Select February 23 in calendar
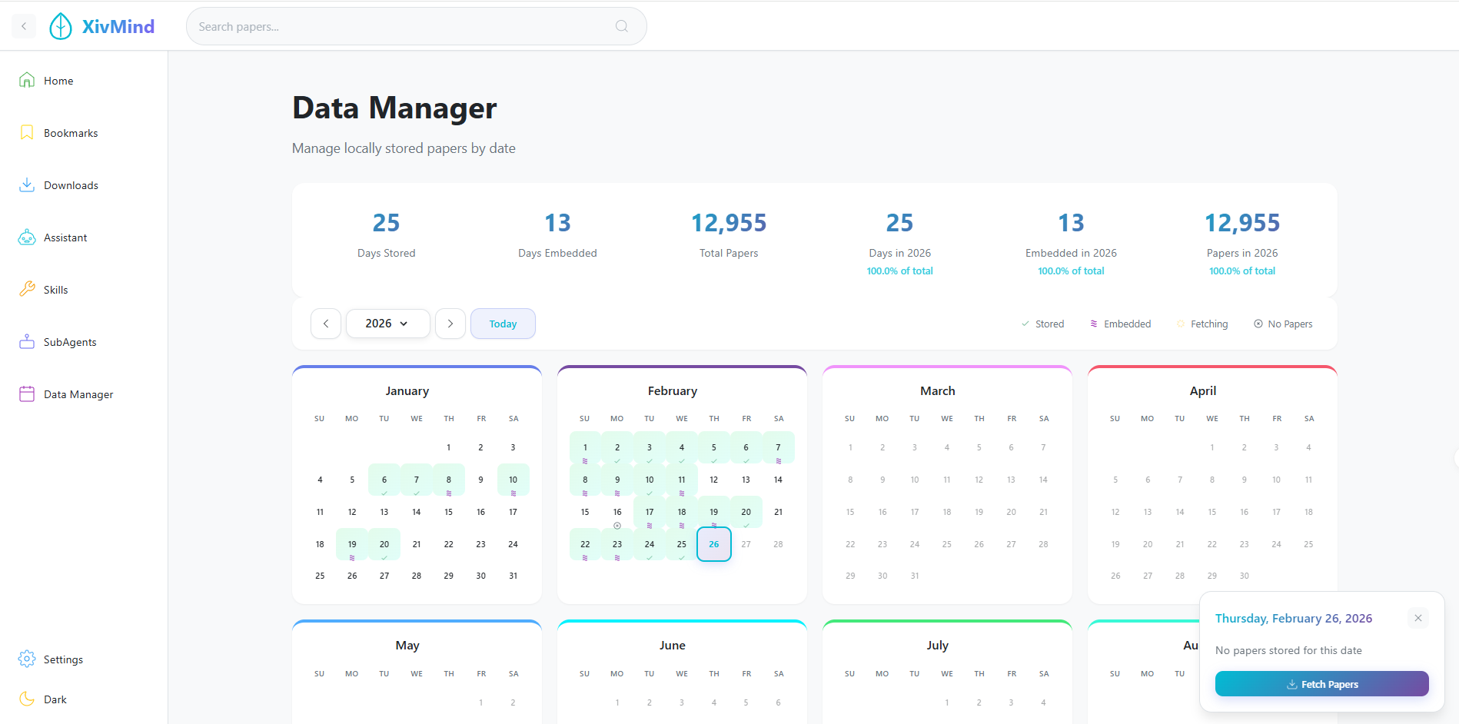Viewport: 1459px width, 724px height. (617, 544)
